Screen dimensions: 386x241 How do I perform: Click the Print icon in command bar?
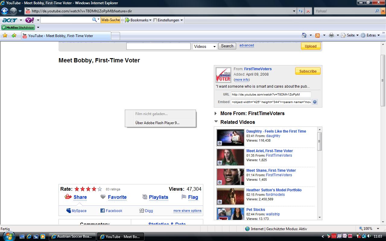[x=331, y=35]
